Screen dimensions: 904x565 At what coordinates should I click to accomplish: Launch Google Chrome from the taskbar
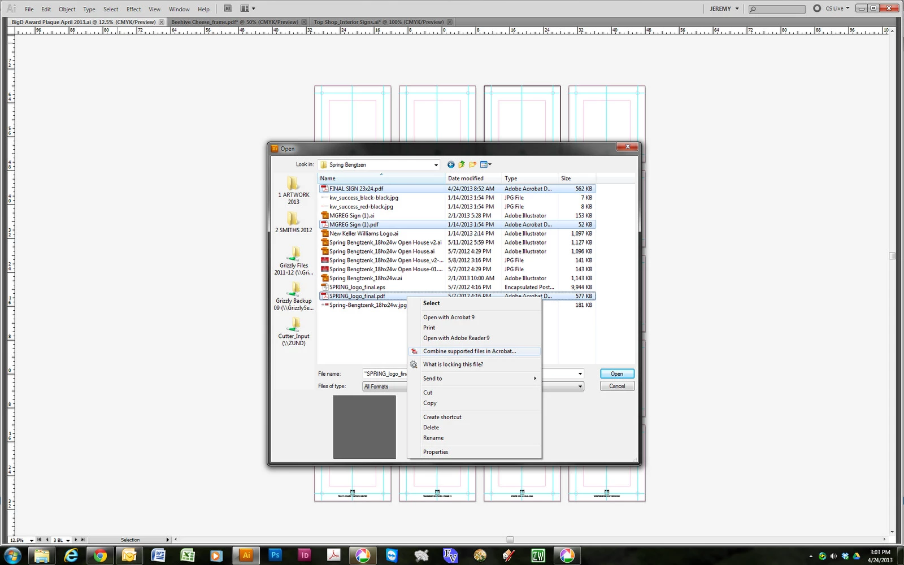[x=100, y=555]
